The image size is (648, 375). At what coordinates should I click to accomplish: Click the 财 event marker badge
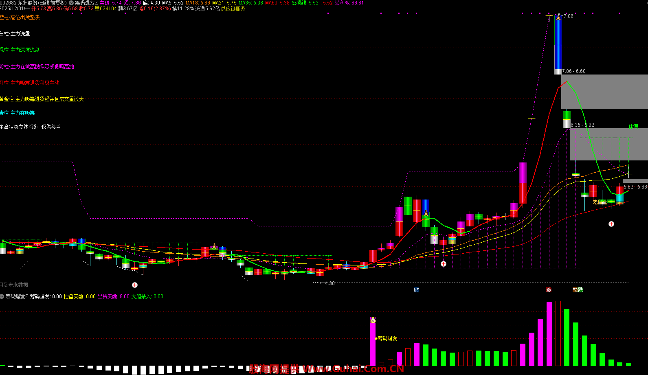click(416, 290)
